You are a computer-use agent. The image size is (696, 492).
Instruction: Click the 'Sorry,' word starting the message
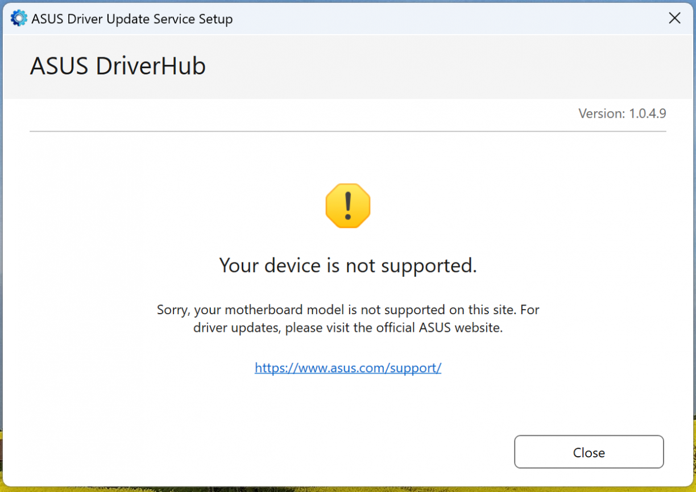click(x=173, y=310)
